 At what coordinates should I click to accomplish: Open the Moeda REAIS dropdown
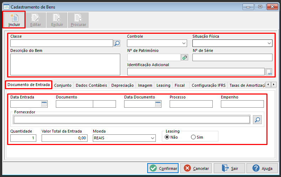point(124,138)
